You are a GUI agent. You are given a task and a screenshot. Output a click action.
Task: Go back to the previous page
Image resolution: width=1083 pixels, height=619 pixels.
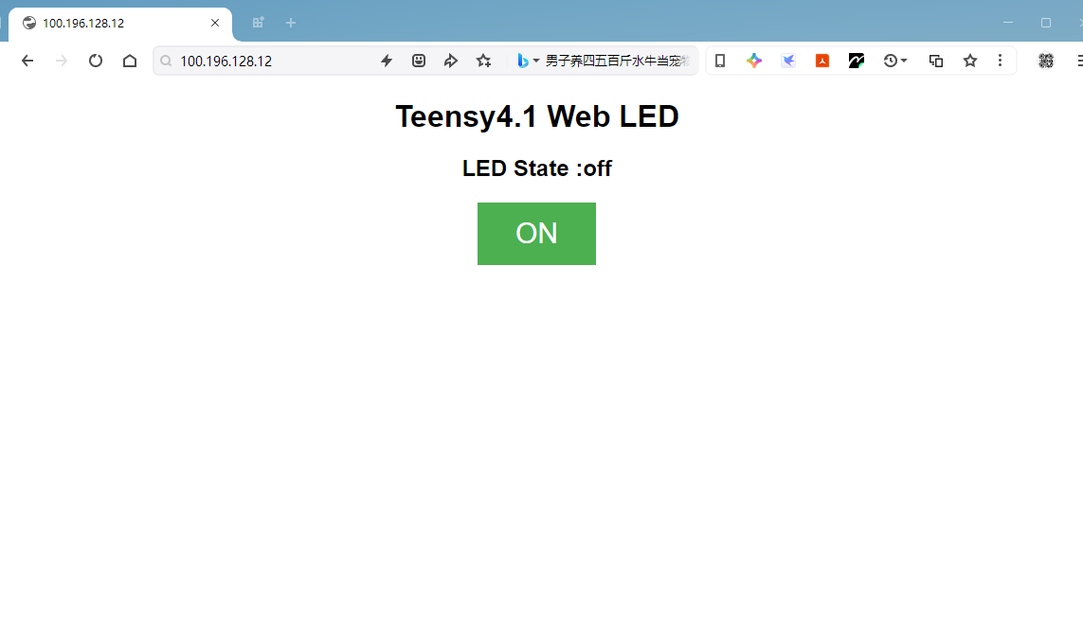pos(27,61)
